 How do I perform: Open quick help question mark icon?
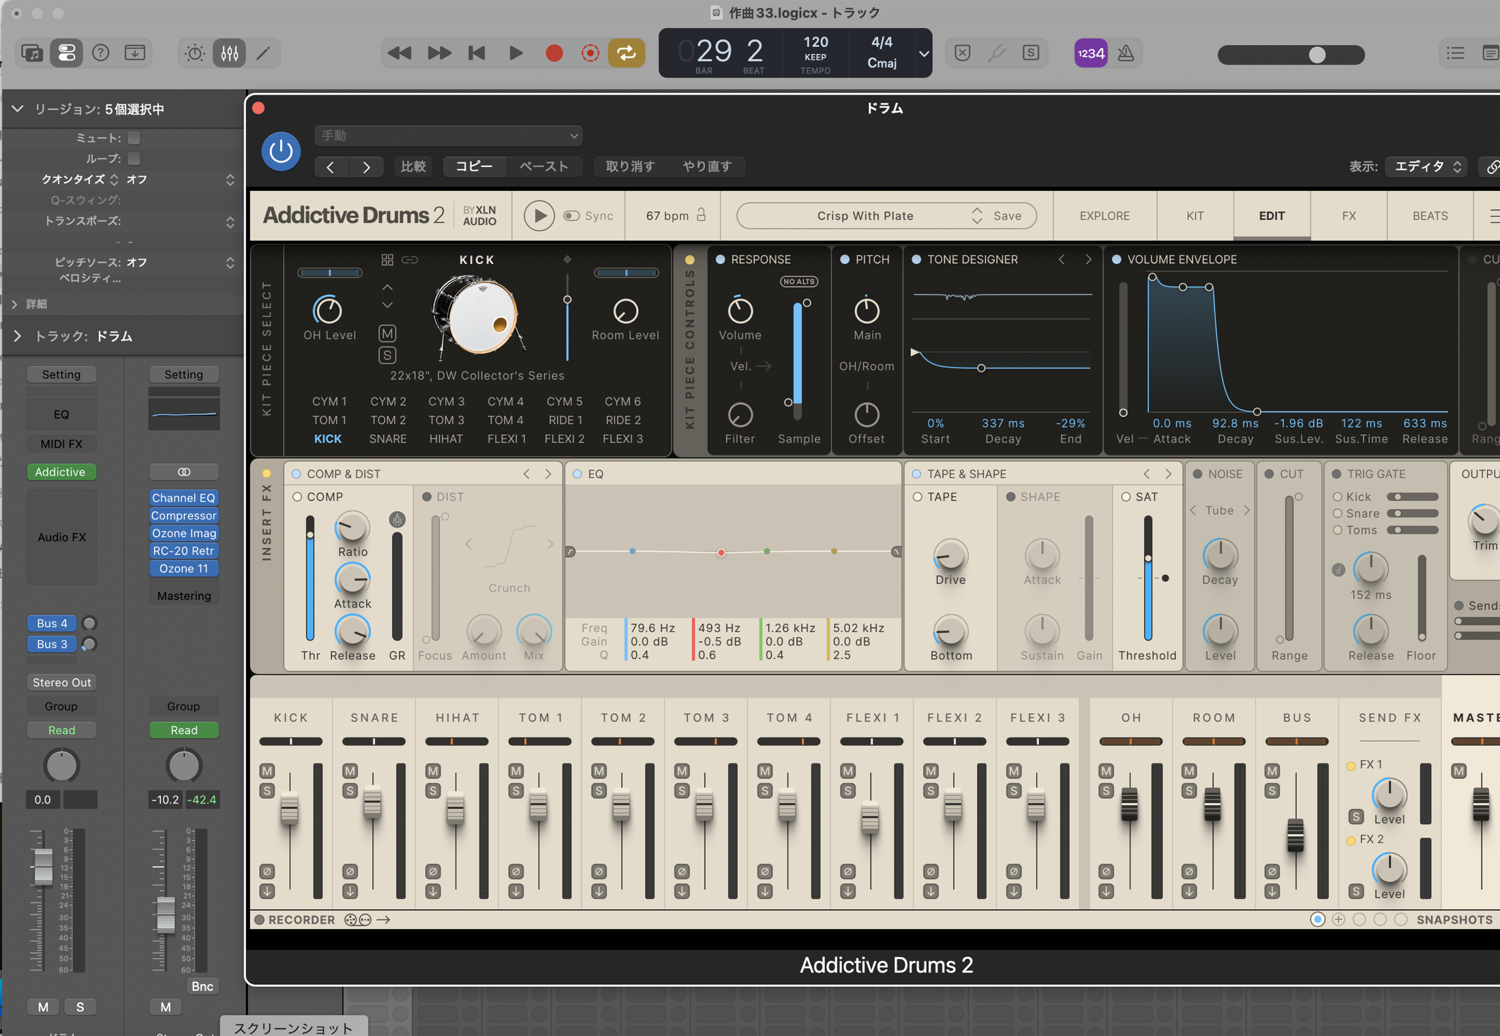(x=101, y=53)
